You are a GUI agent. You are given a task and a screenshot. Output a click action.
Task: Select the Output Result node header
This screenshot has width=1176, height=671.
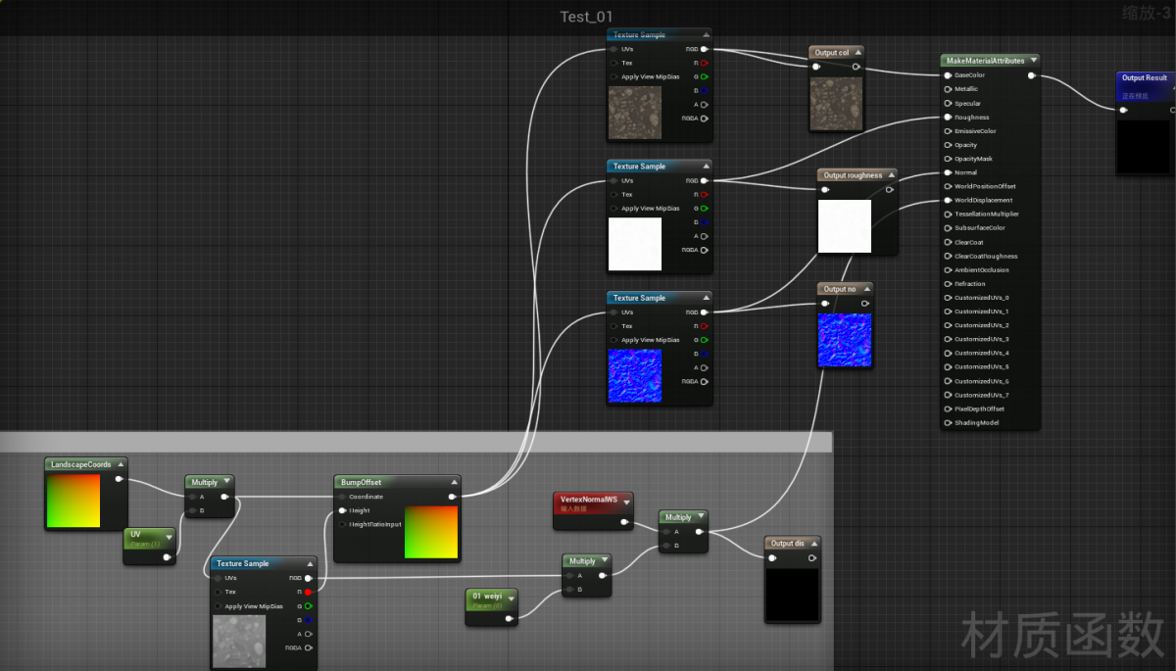pos(1144,78)
